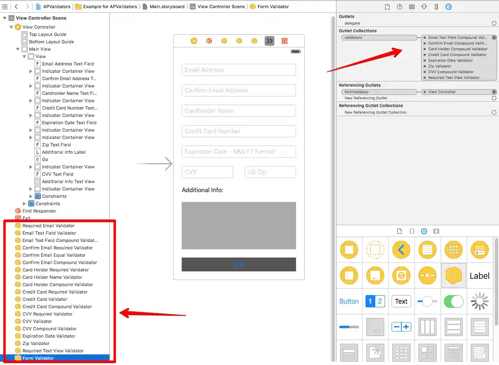499x365 pixels.
Task: Open the Attributes inspector
Action: (424, 7)
